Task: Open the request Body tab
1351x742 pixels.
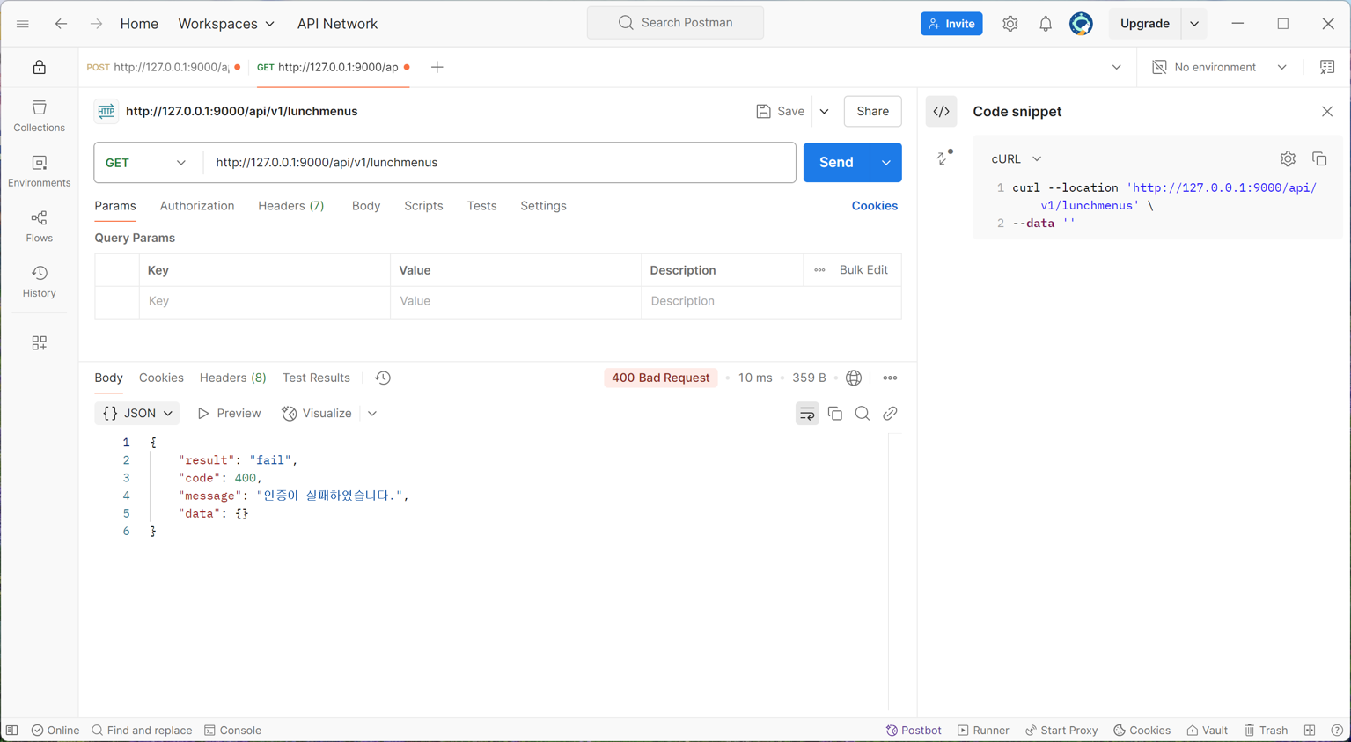Action: click(x=366, y=206)
